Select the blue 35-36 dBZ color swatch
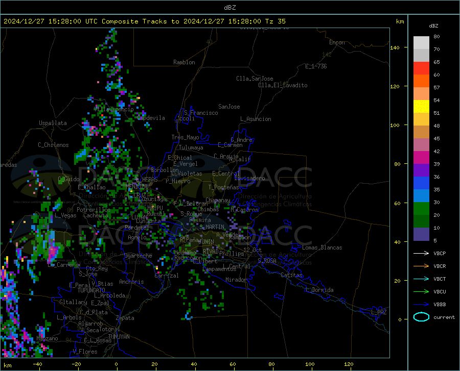 (421, 183)
